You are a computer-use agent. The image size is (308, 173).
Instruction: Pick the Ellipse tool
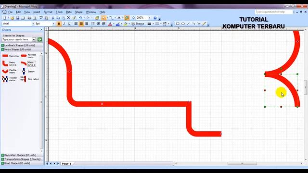pyautogui.click(x=183, y=24)
